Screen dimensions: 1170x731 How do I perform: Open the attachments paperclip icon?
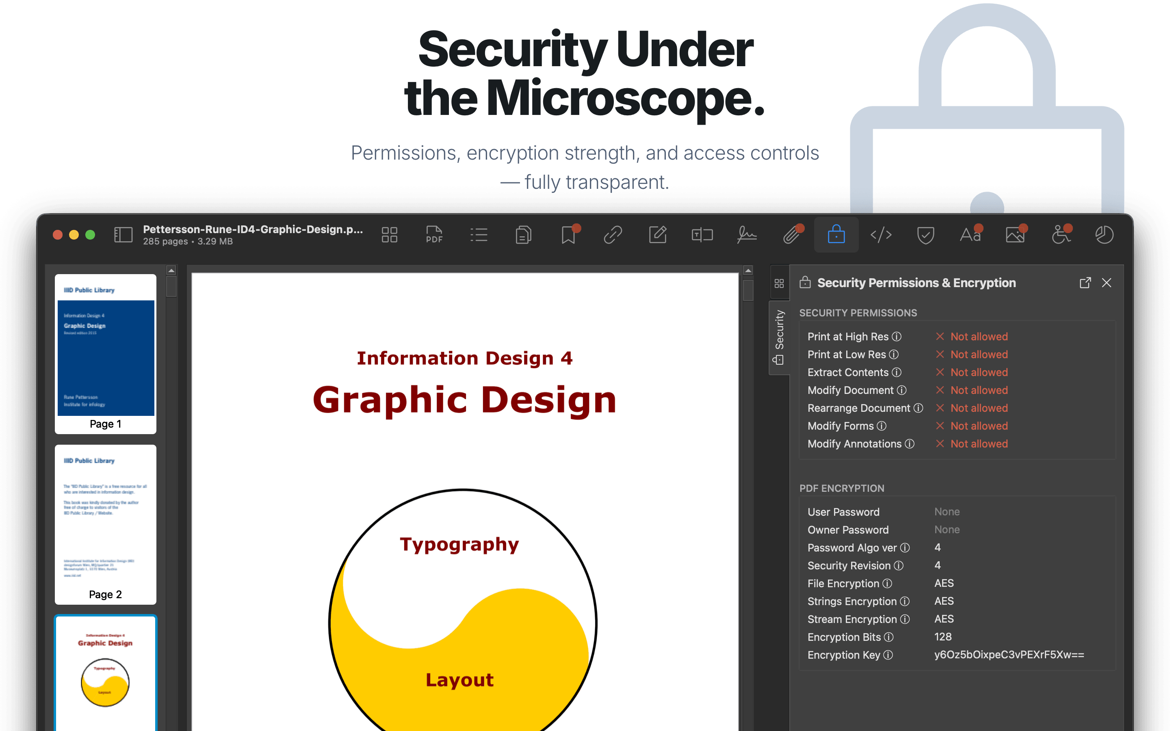792,235
